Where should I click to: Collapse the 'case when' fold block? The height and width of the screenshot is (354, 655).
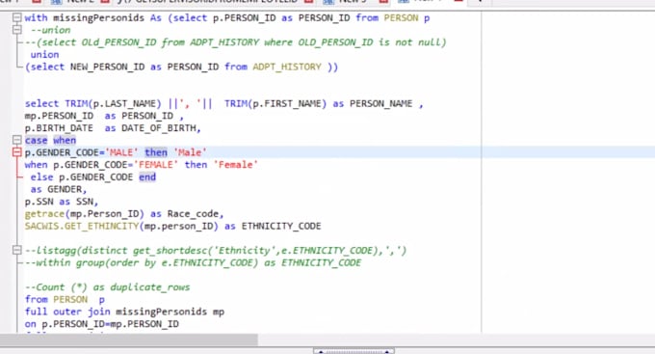click(x=16, y=140)
